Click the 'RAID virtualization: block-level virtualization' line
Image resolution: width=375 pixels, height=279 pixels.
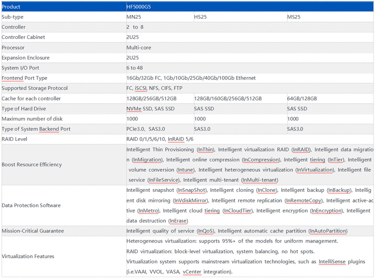tap(220, 252)
